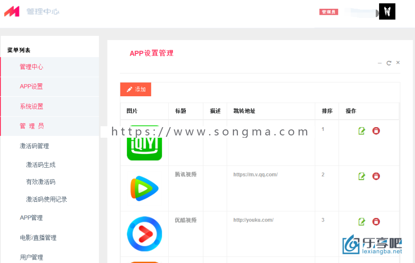Click the 添加 add button

(136, 89)
